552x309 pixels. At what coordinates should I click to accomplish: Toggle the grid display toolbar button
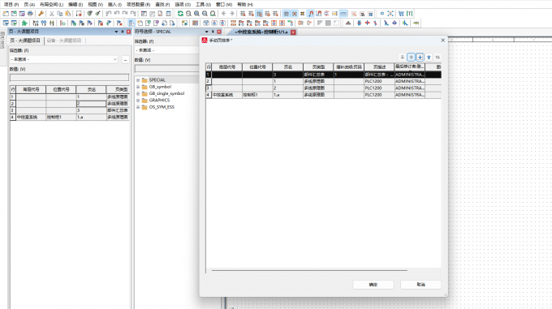coord(287,14)
